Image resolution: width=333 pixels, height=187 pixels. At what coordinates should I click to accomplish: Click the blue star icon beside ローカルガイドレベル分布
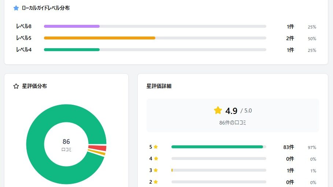click(16, 8)
